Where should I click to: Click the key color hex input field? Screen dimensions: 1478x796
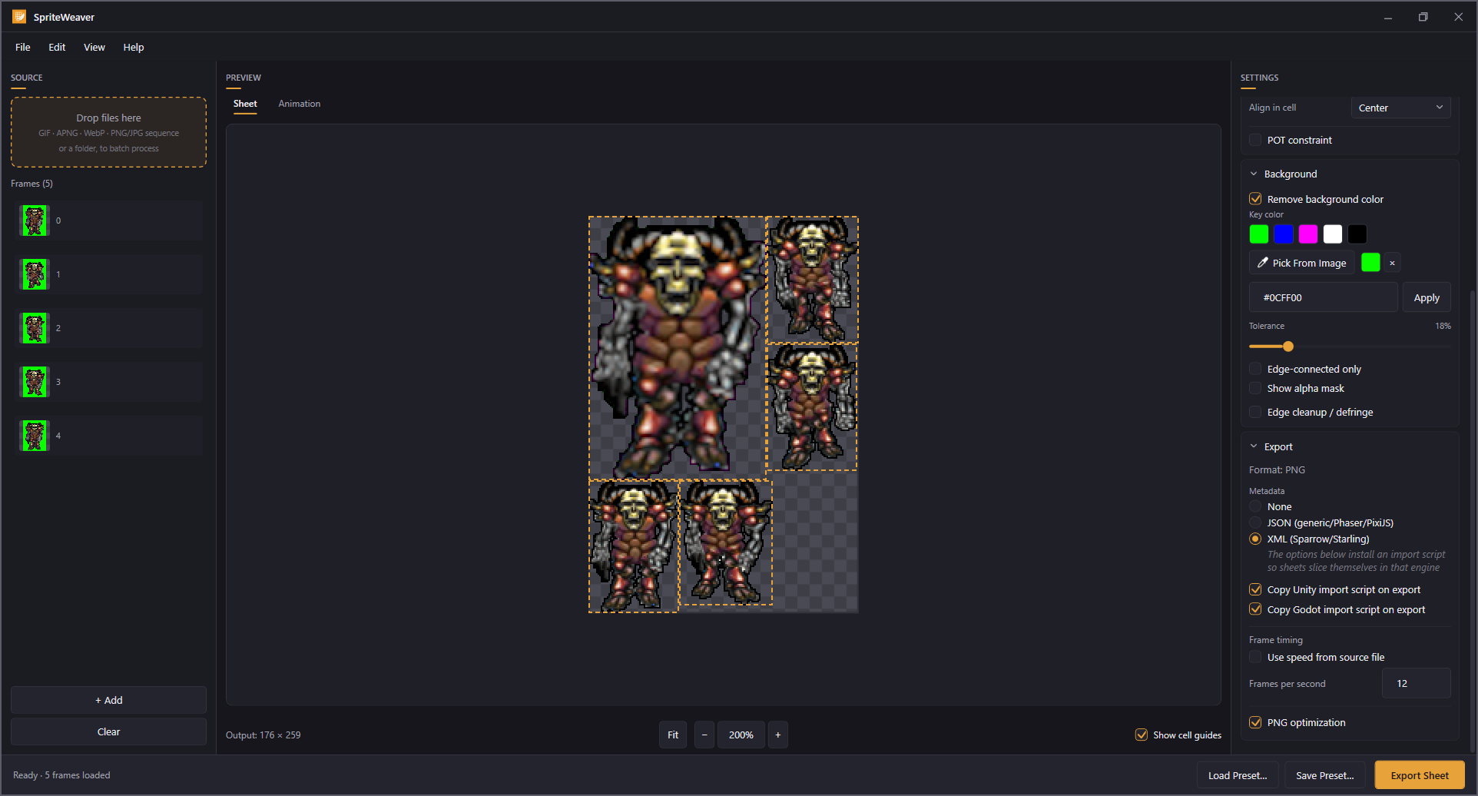point(1323,297)
